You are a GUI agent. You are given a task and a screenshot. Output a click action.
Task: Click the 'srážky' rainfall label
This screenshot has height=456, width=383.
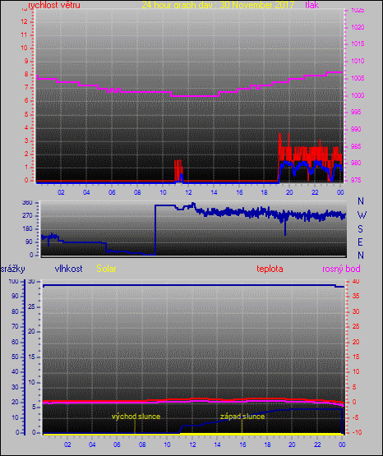click(x=12, y=269)
